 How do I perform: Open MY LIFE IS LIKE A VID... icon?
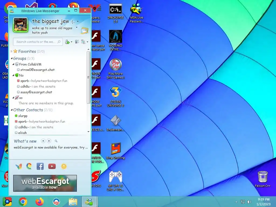(115, 181)
